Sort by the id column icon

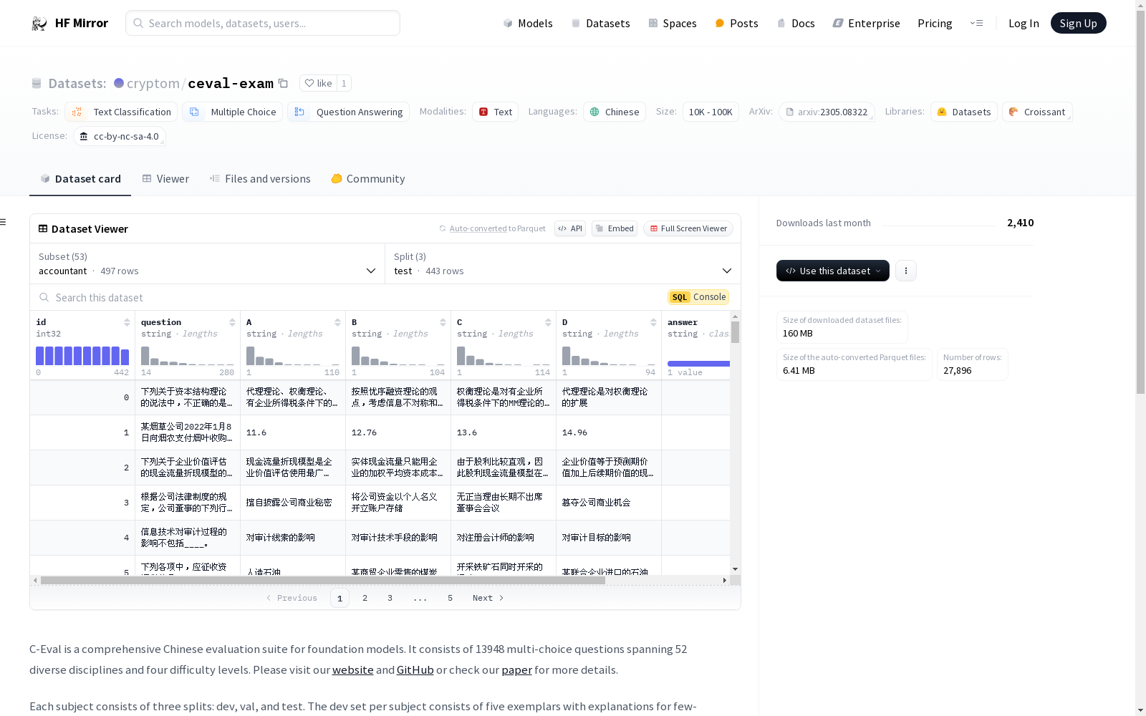click(x=127, y=322)
